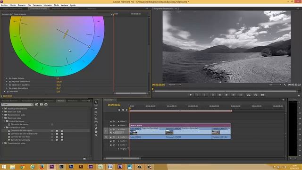
Task: Expand the Efectos de audio folder
Action: tap(2, 111)
